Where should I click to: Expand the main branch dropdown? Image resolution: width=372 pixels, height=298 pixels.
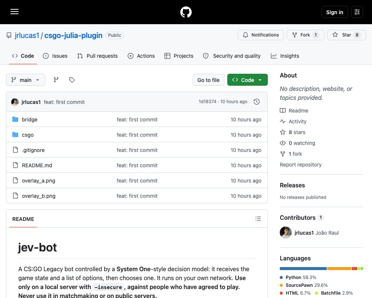coord(26,80)
